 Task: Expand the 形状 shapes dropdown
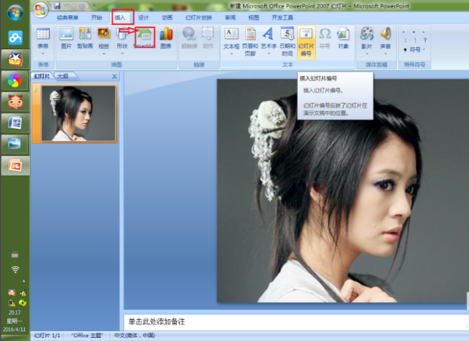coord(123,54)
